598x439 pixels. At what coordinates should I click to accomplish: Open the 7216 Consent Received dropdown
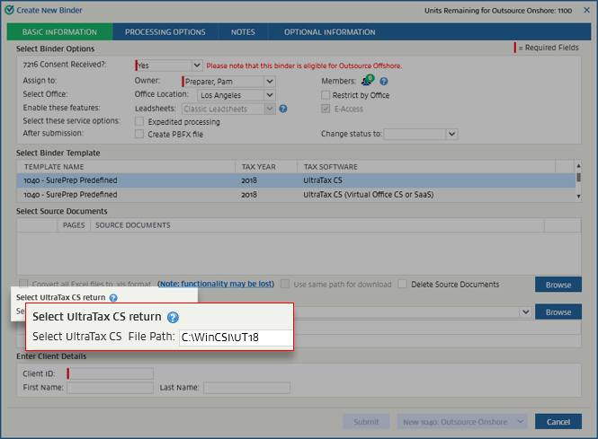(x=196, y=66)
